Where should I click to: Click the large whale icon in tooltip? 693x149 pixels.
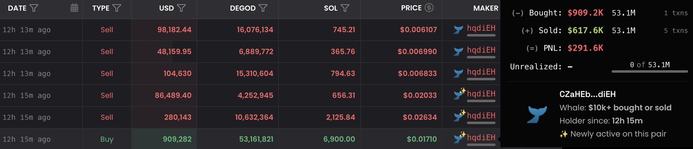(x=537, y=114)
